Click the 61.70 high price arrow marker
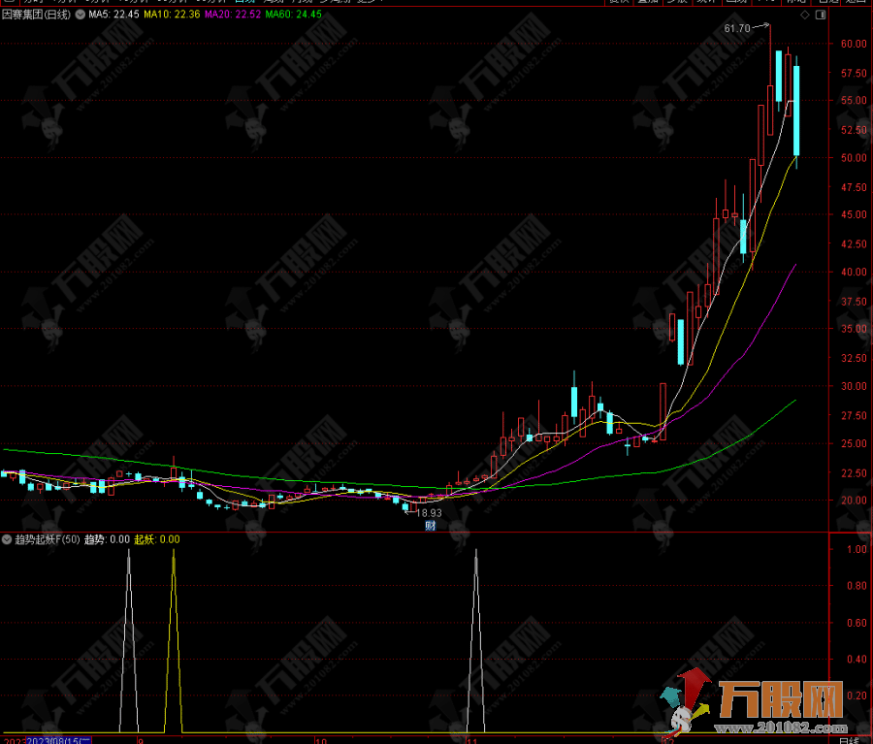 (x=745, y=28)
